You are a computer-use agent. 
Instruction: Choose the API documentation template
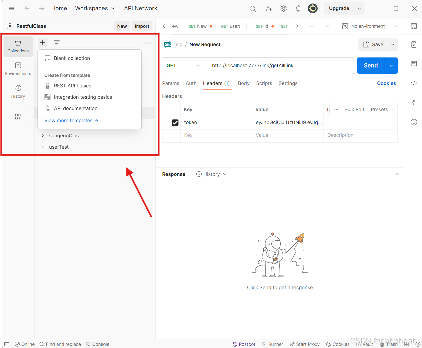pos(90,108)
